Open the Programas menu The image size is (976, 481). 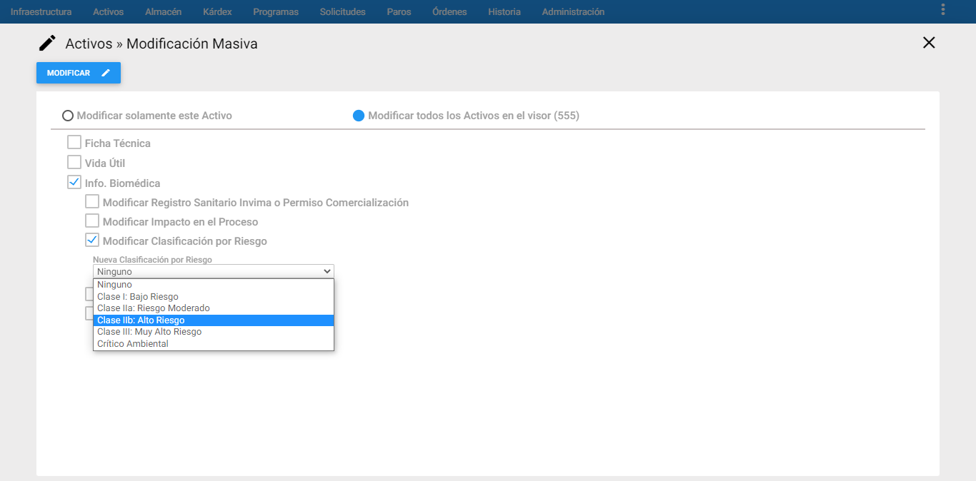(x=276, y=11)
